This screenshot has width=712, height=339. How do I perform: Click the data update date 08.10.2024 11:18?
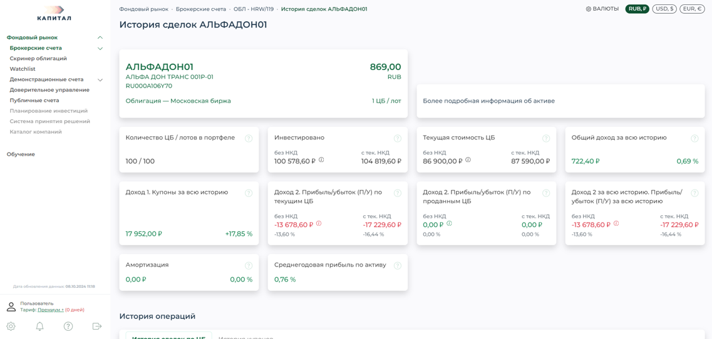[x=80, y=287]
